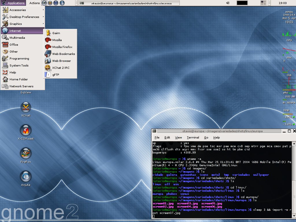Expand the Desktop Preferences submenu

point(23,17)
